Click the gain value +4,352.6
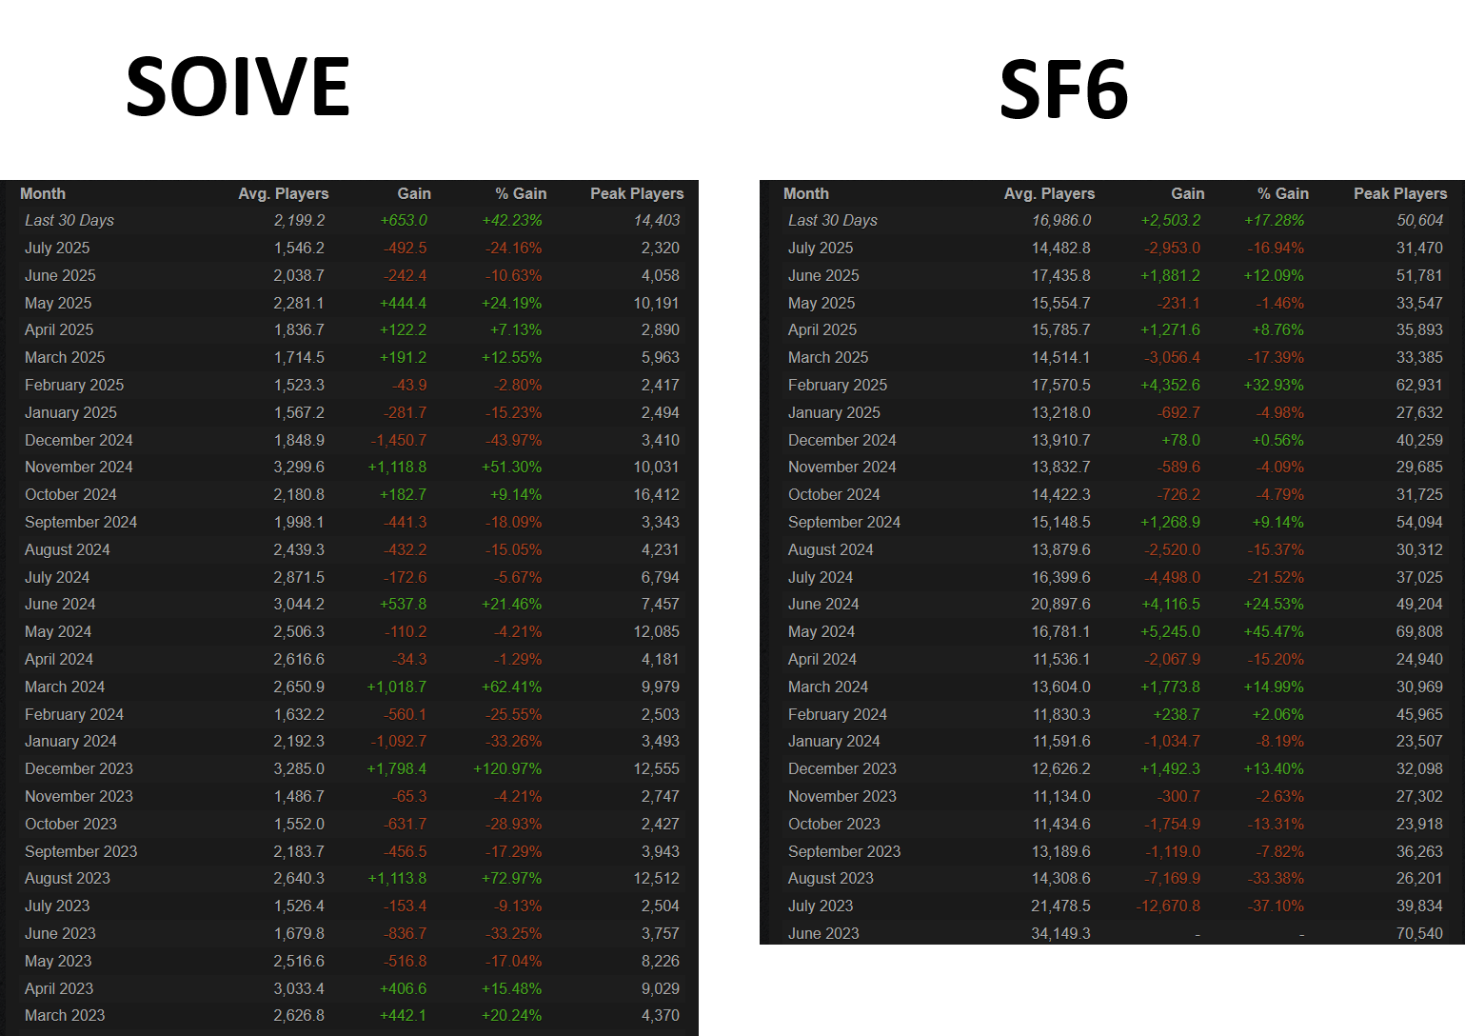The image size is (1465, 1036). coord(1171,385)
